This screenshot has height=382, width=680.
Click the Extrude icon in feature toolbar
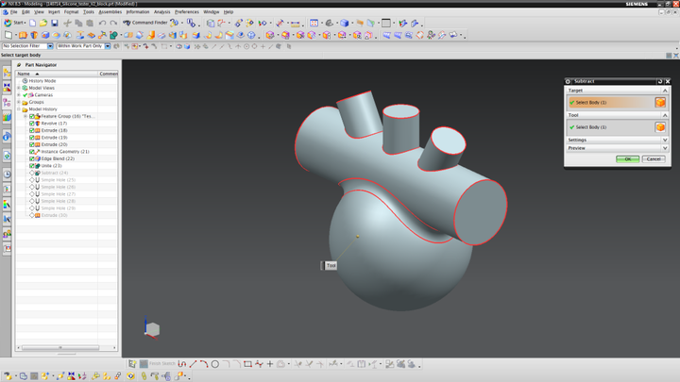23,35
